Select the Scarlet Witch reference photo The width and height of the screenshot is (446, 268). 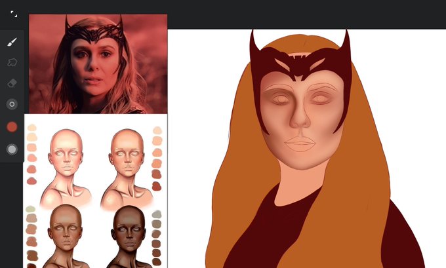coord(98,64)
